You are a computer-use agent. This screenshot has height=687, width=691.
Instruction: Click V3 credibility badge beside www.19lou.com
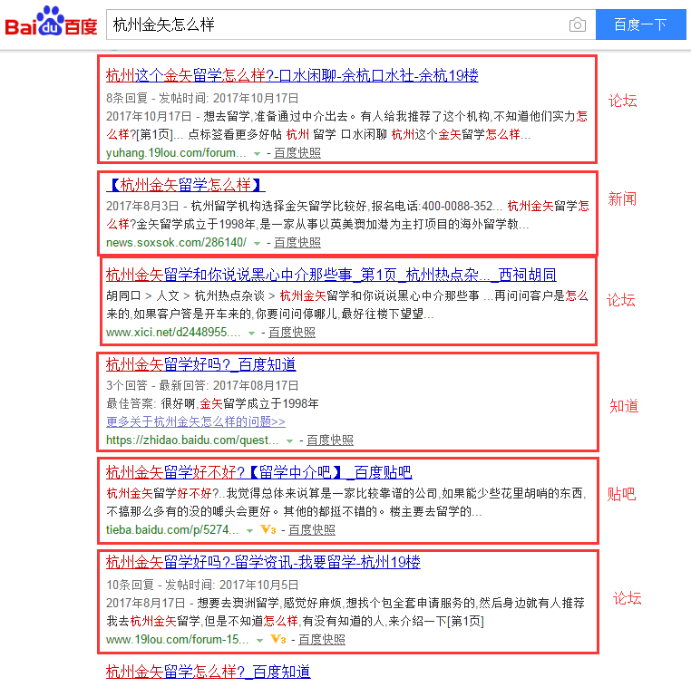[278, 639]
